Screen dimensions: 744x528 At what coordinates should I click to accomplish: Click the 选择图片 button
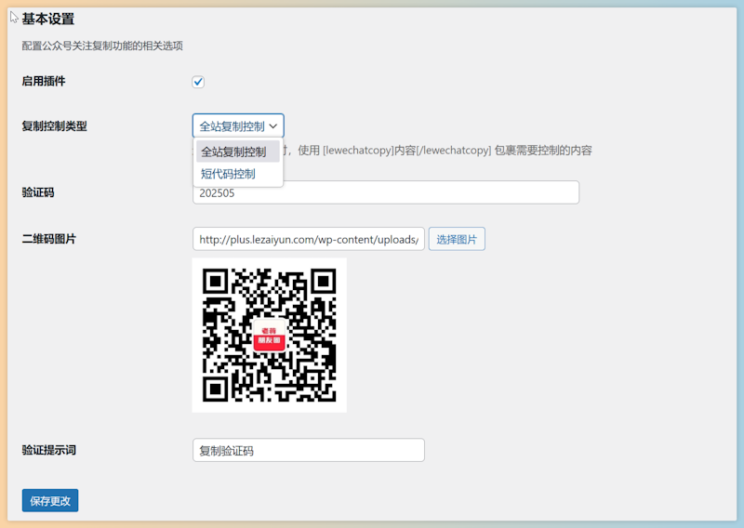click(x=457, y=239)
